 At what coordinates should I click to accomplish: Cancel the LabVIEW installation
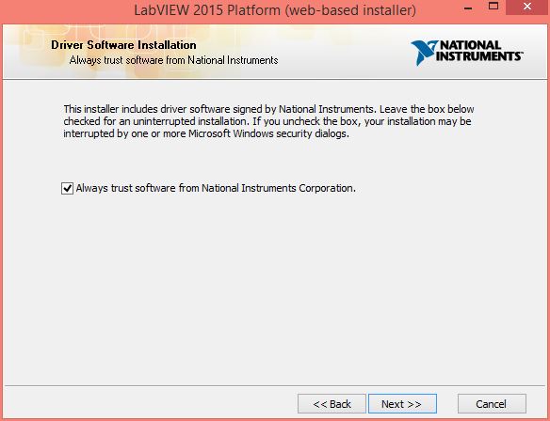point(492,404)
